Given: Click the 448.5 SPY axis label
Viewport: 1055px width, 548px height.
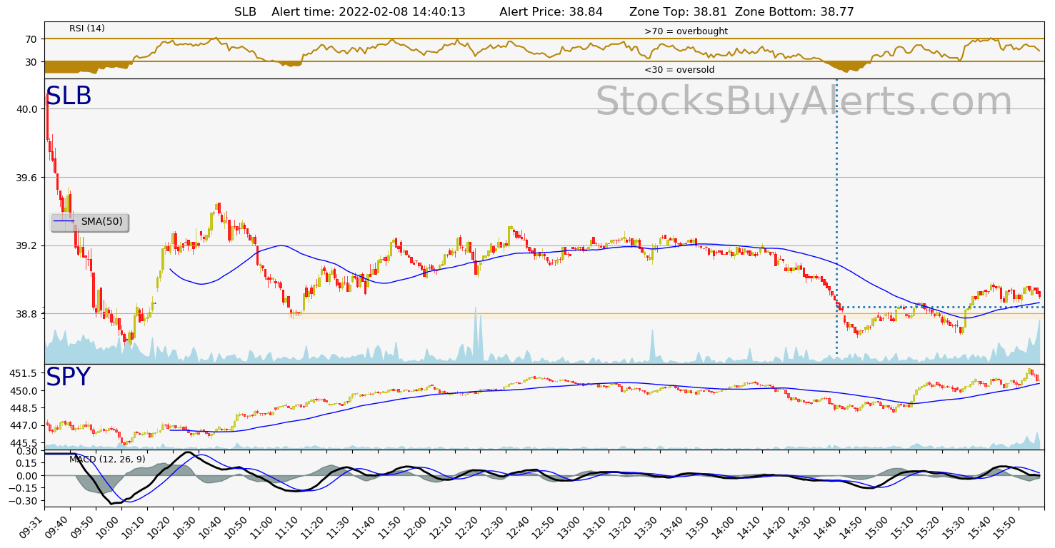Looking at the screenshot, I should pyautogui.click(x=24, y=408).
